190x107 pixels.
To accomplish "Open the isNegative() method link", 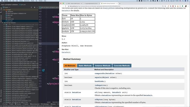I will click(101, 85).
